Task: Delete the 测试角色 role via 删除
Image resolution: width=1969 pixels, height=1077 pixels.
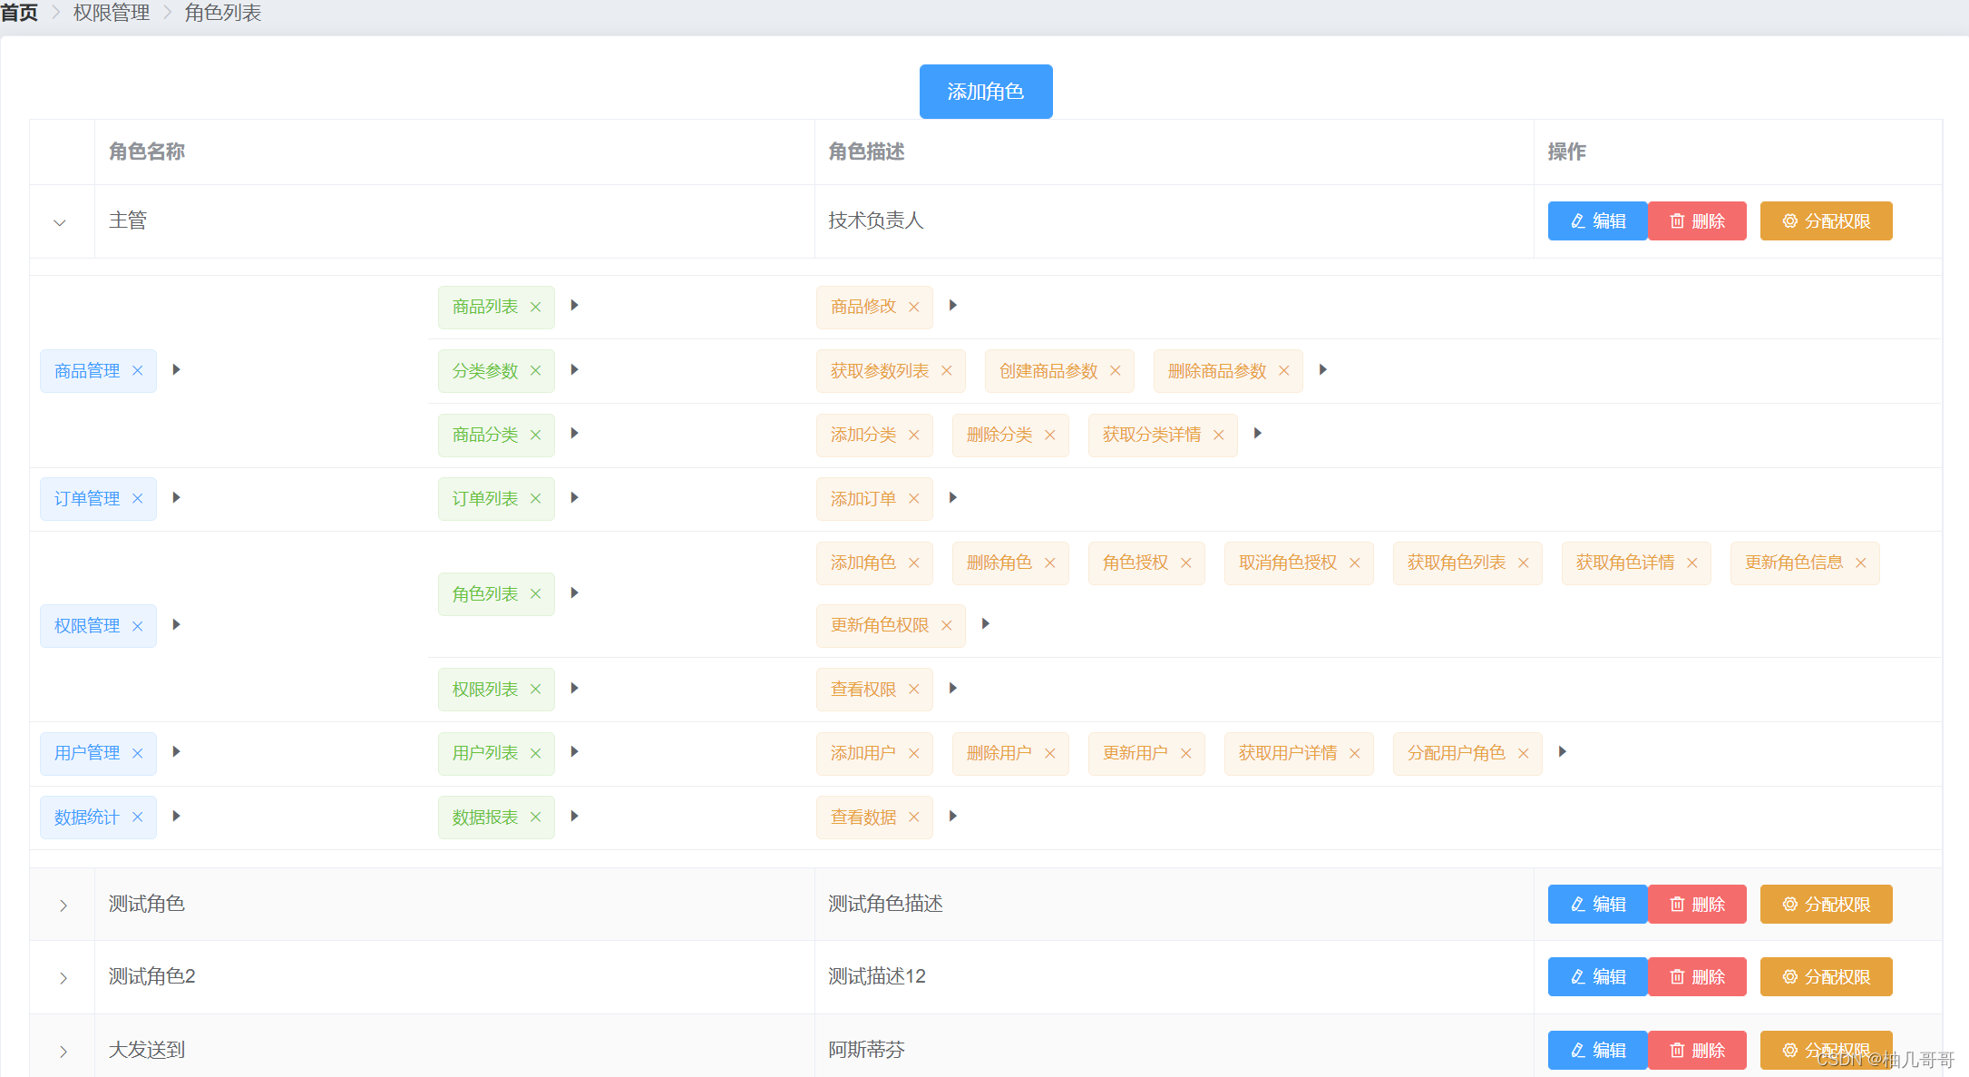Action: pos(1697,905)
